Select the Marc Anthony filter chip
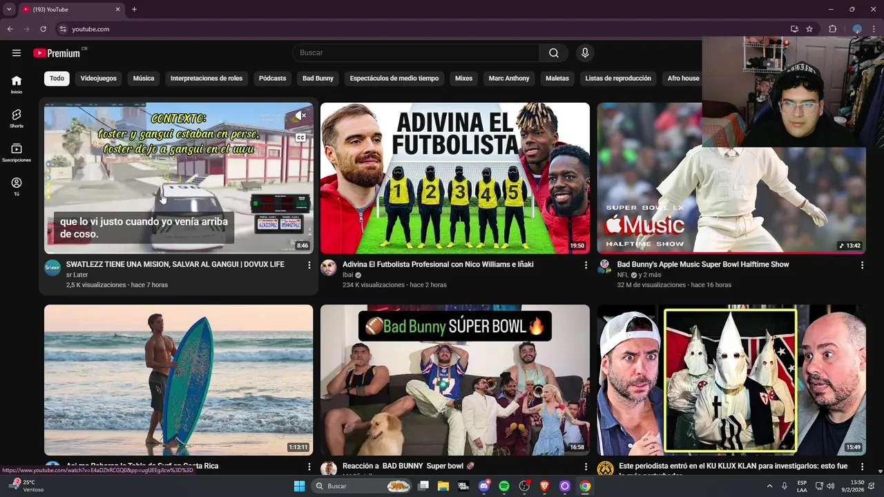This screenshot has width=884, height=497. [509, 78]
